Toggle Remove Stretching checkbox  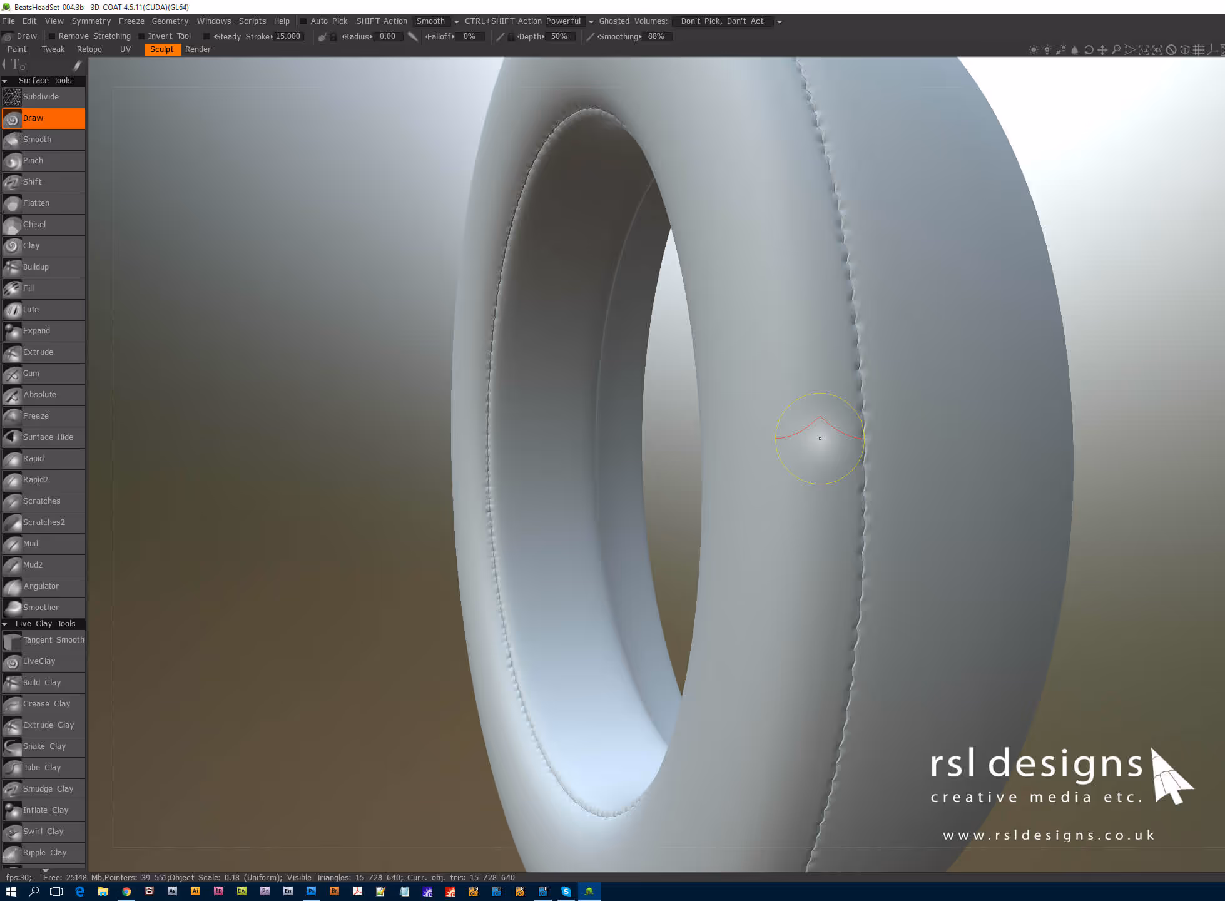coord(53,36)
